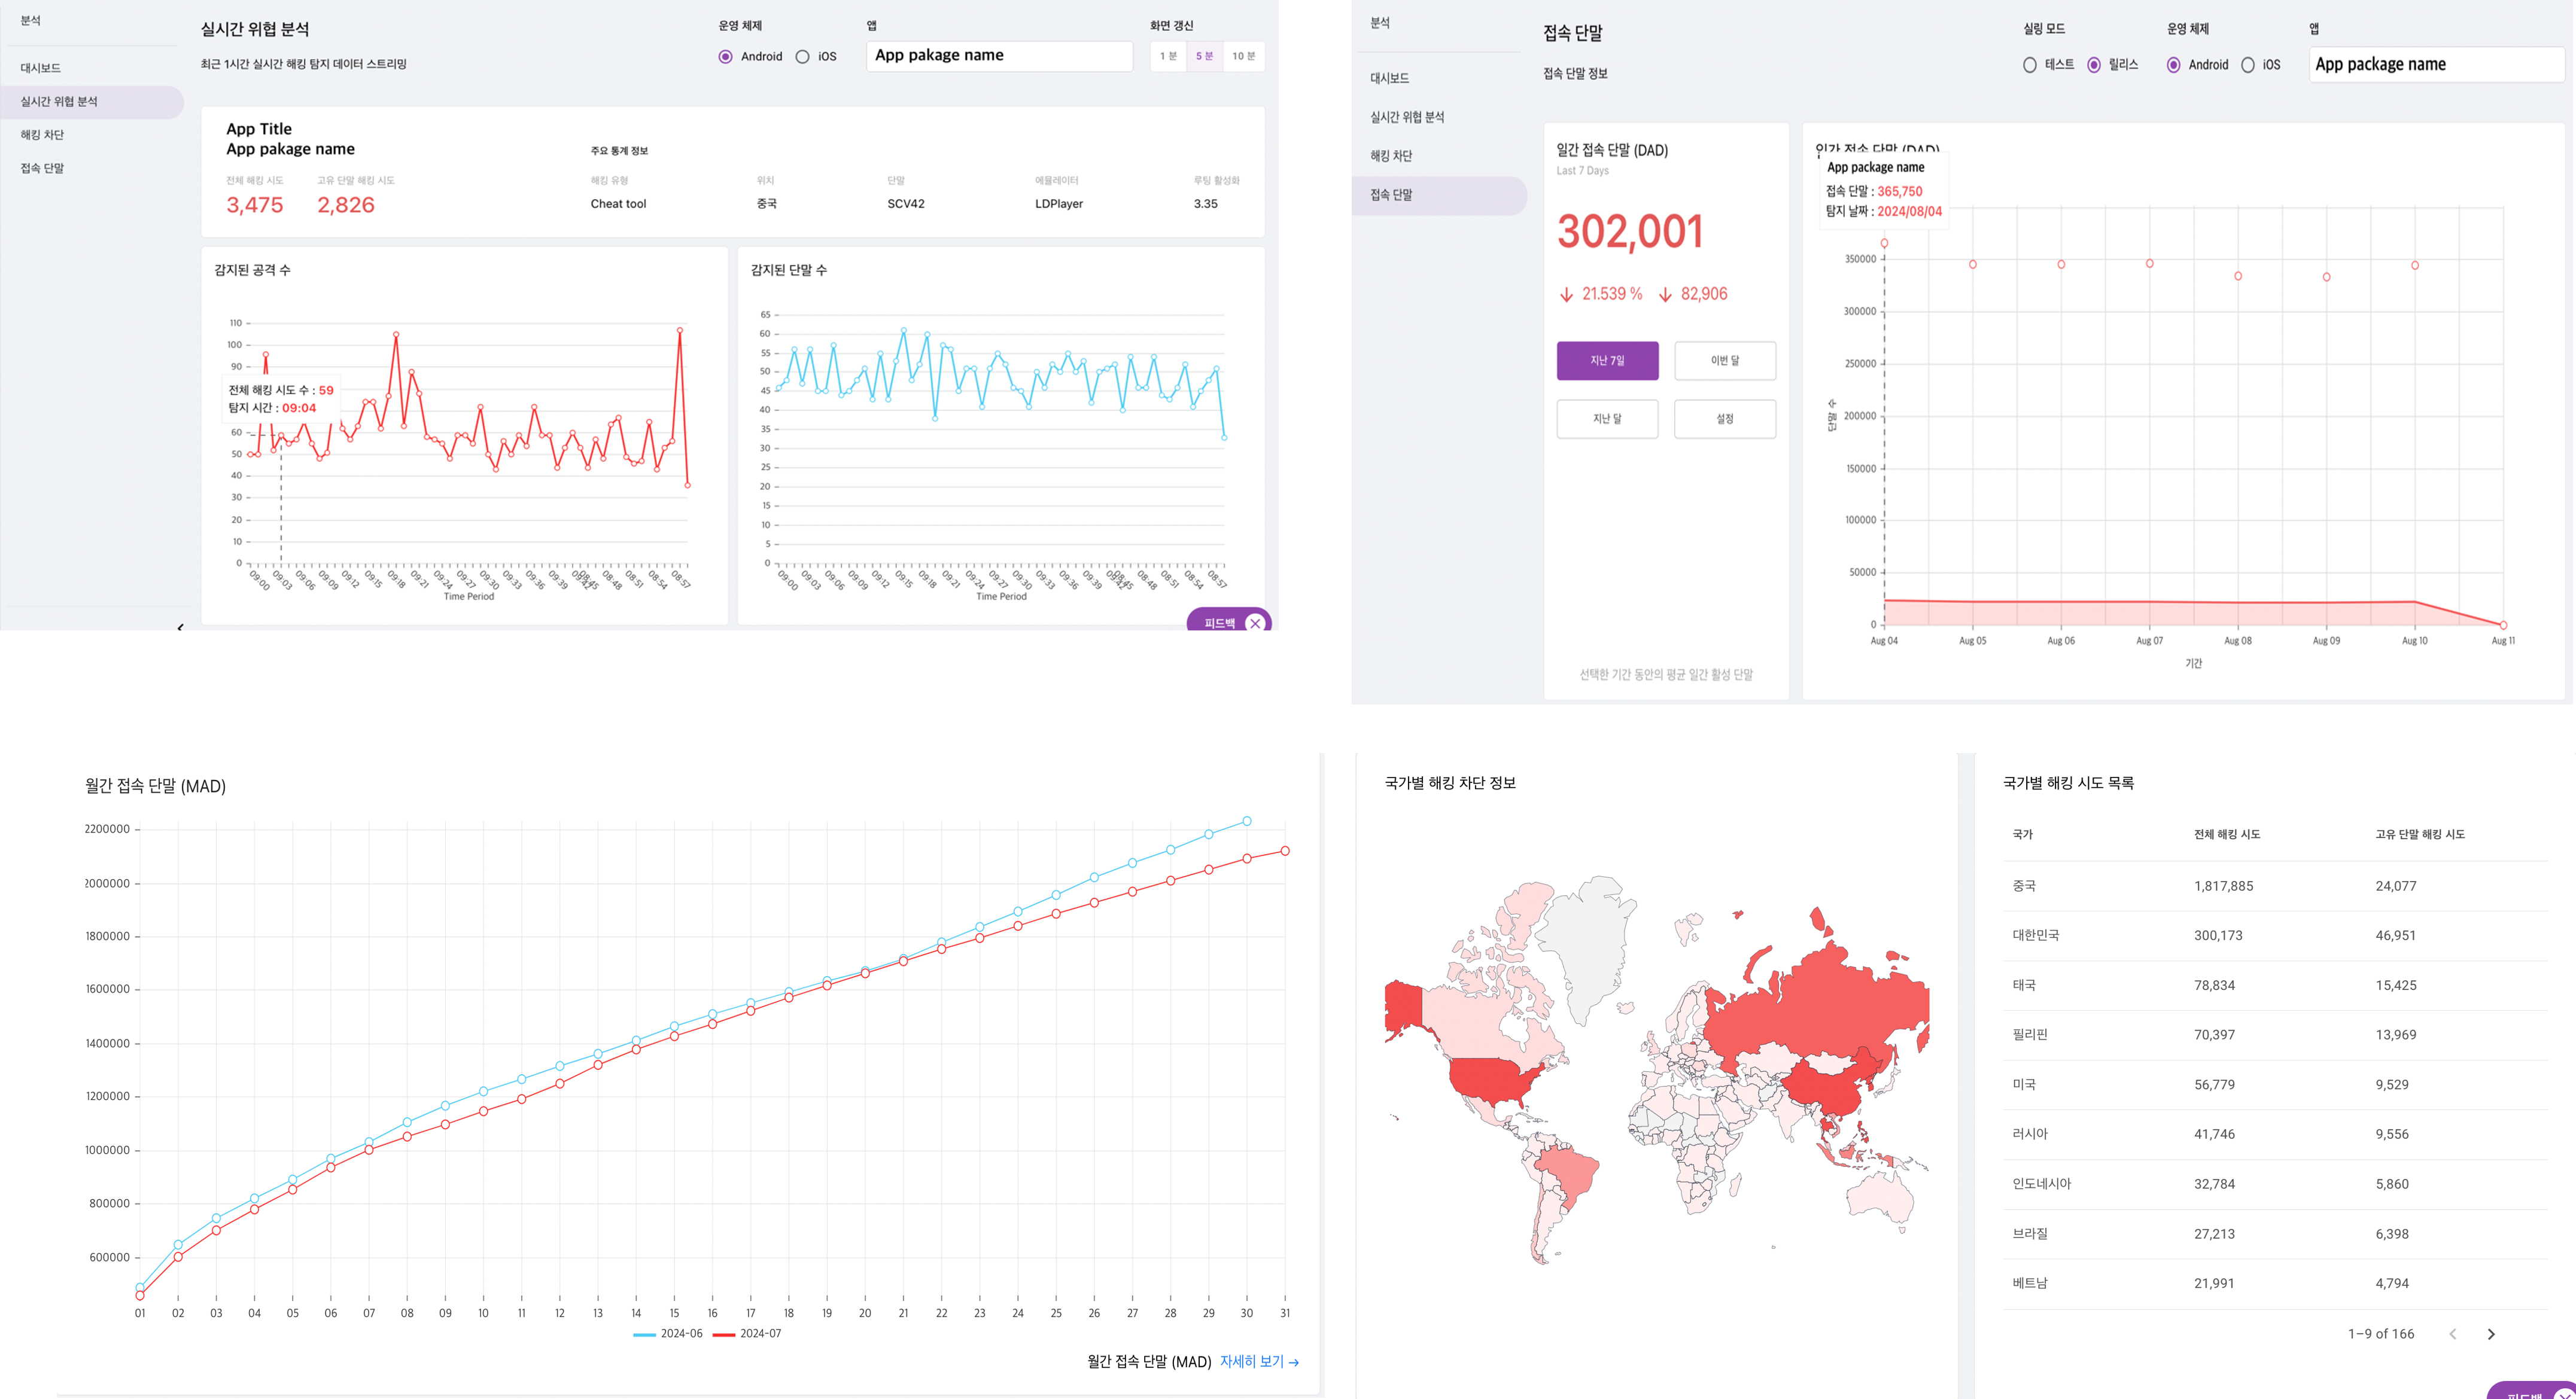
Task: Toggle the red 2024-07 legend swatch
Action: (x=724, y=1334)
